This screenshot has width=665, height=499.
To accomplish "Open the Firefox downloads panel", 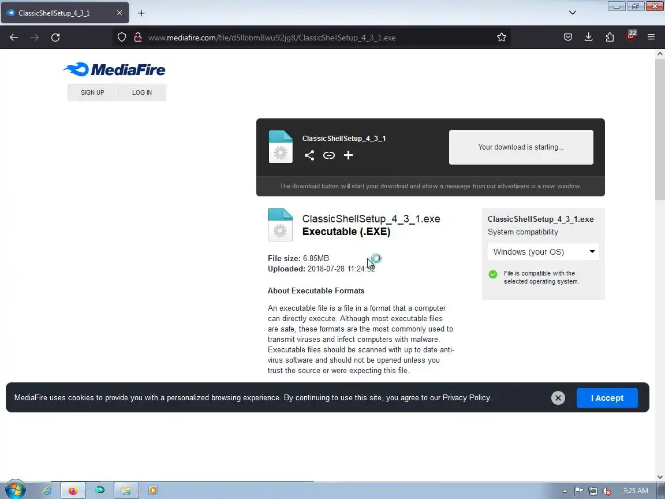I will pos(589,38).
